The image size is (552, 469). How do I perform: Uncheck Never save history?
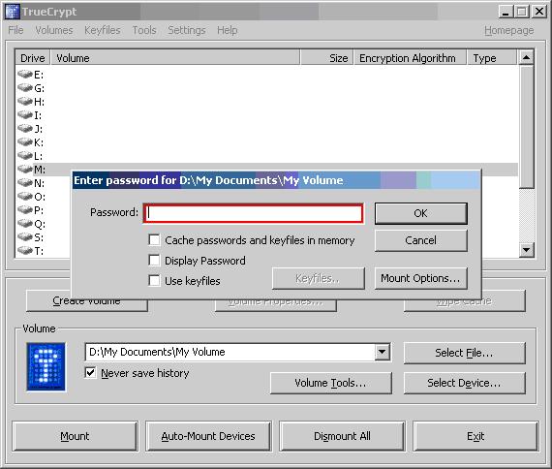click(90, 372)
